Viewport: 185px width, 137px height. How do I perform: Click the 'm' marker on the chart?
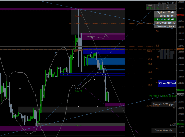click(x=20, y=89)
